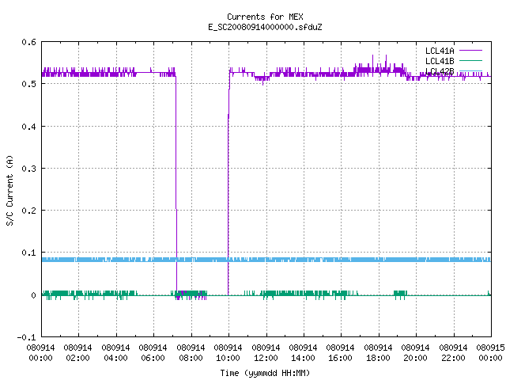Click the 0.4 y-axis tick label
Image resolution: width=506 pixels, height=380 pixels.
pyautogui.click(x=28, y=127)
